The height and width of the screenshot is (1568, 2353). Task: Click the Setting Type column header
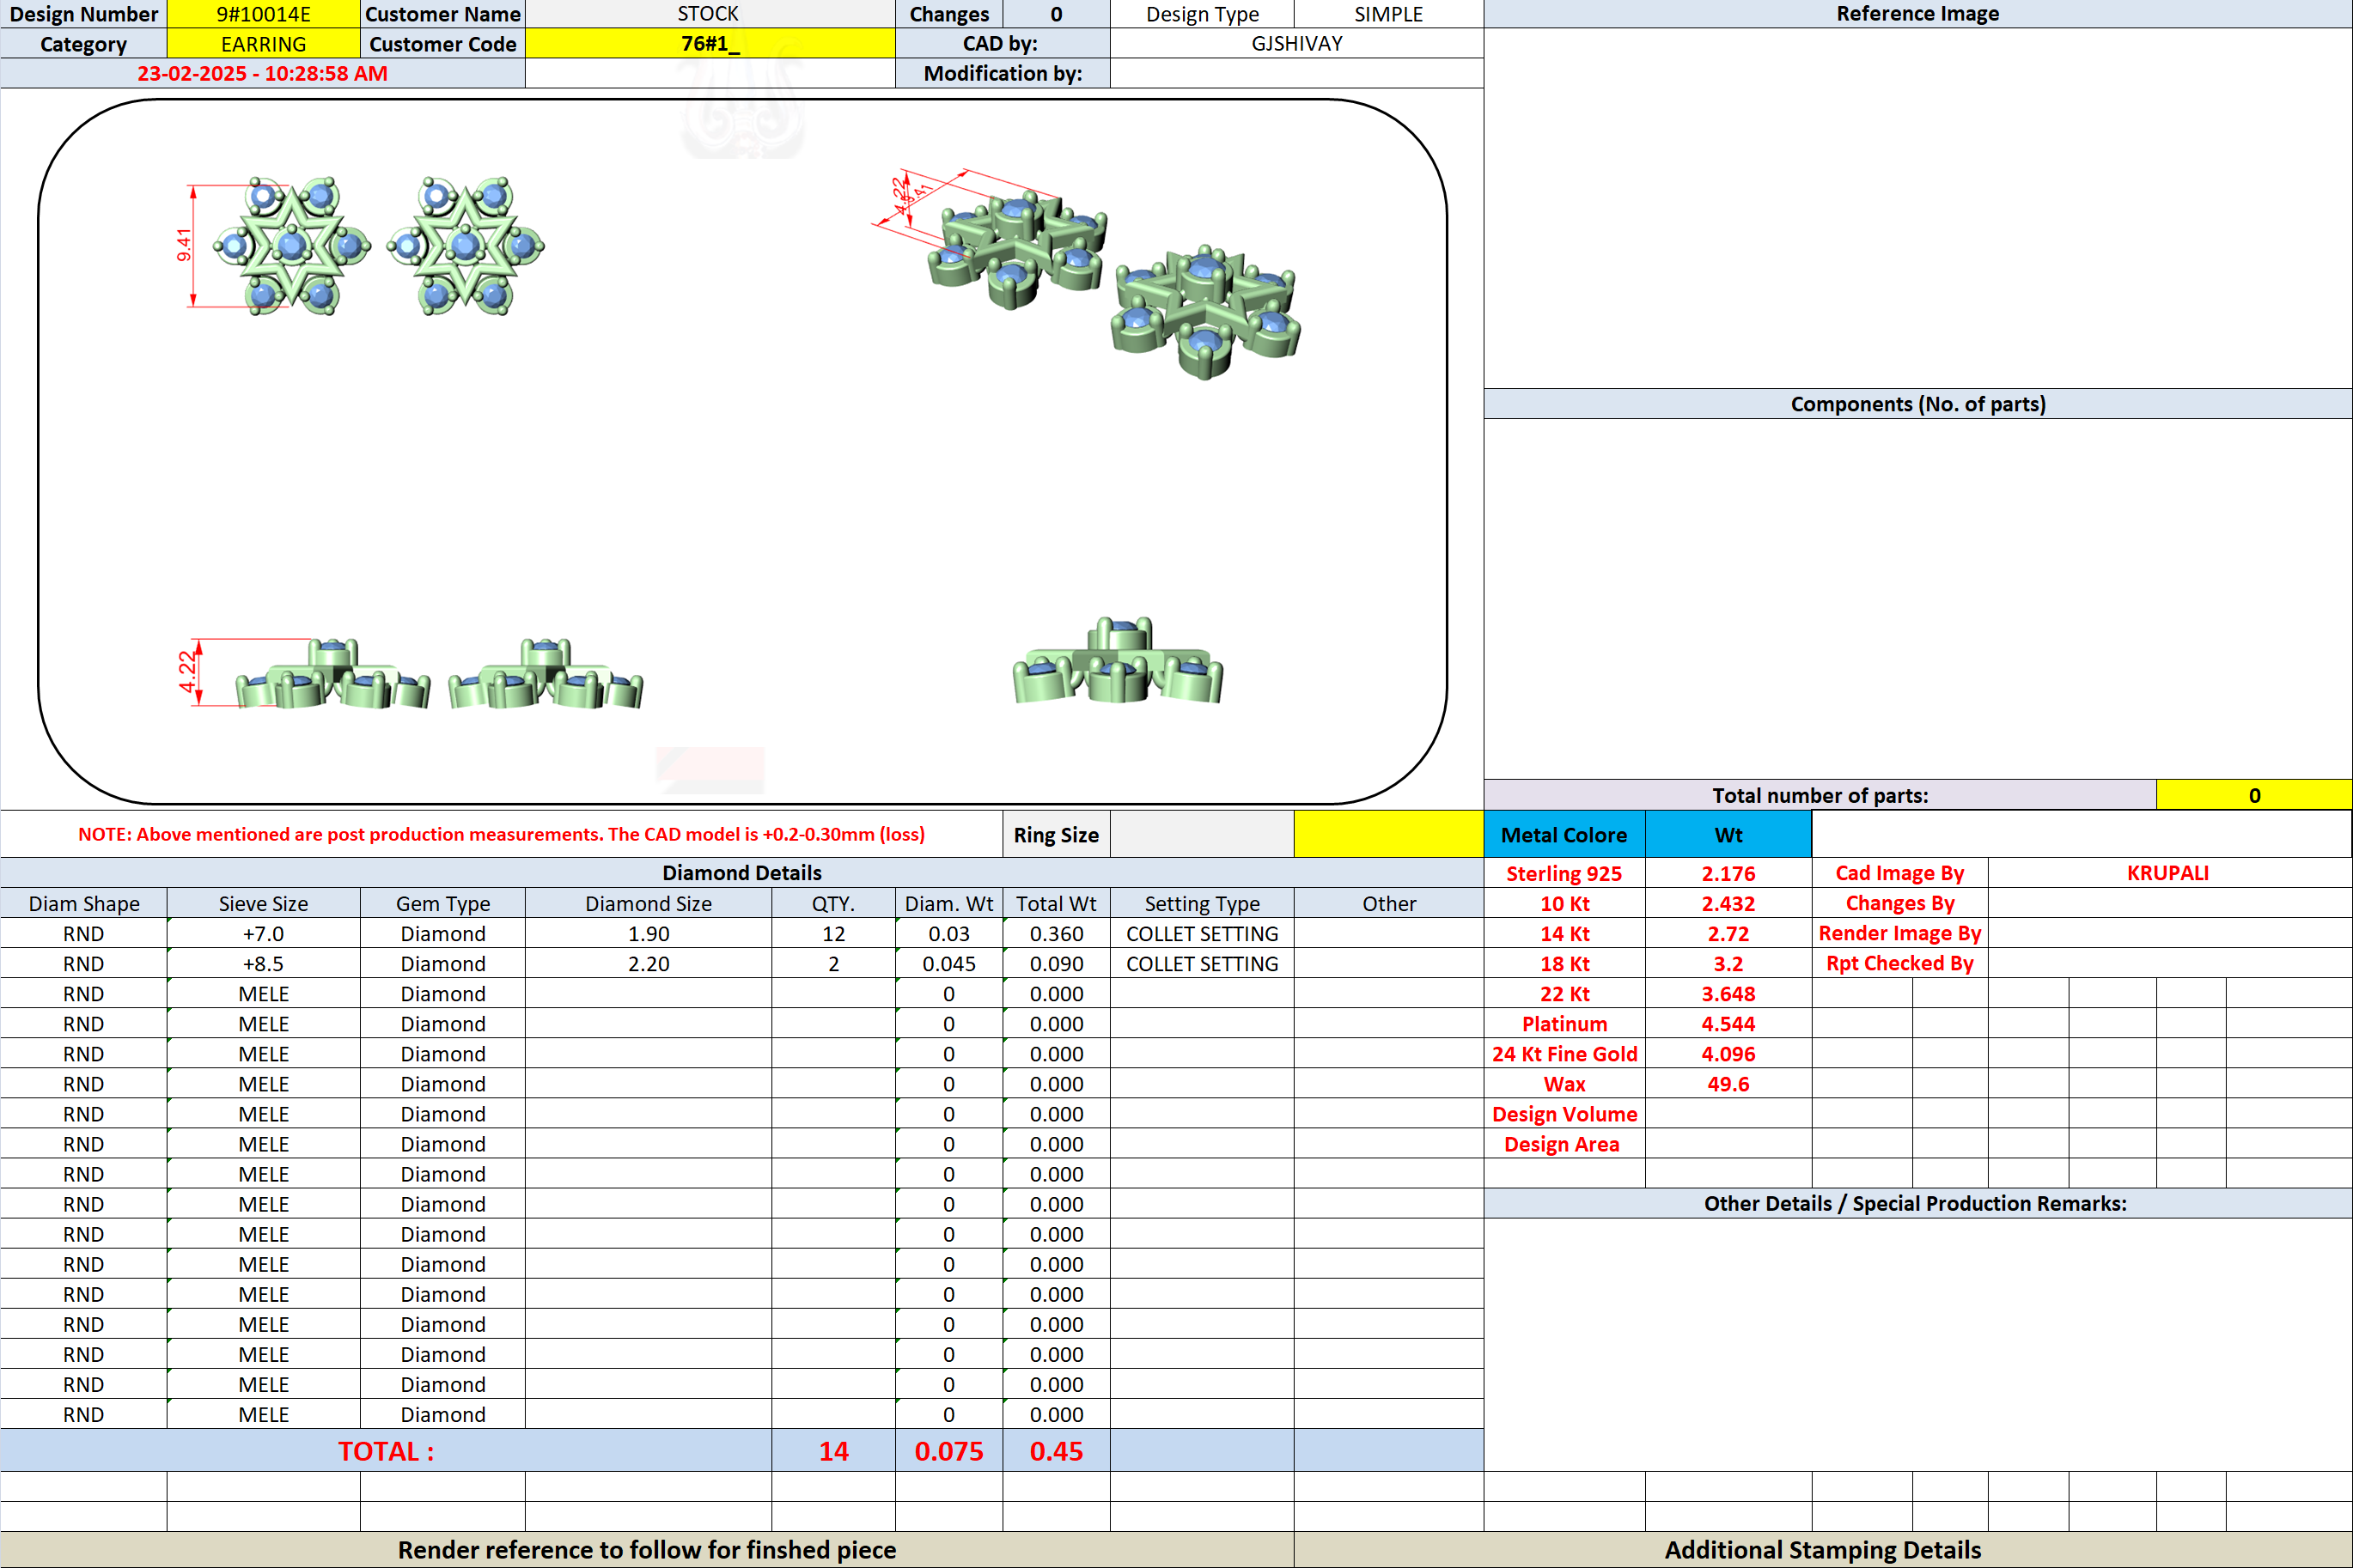[x=1203, y=903]
